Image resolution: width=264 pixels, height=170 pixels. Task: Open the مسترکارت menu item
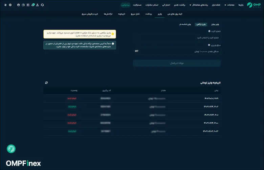pos(137,5)
